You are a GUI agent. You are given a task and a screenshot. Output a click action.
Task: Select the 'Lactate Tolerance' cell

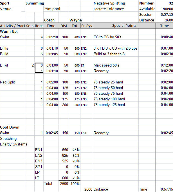[x=109, y=9]
